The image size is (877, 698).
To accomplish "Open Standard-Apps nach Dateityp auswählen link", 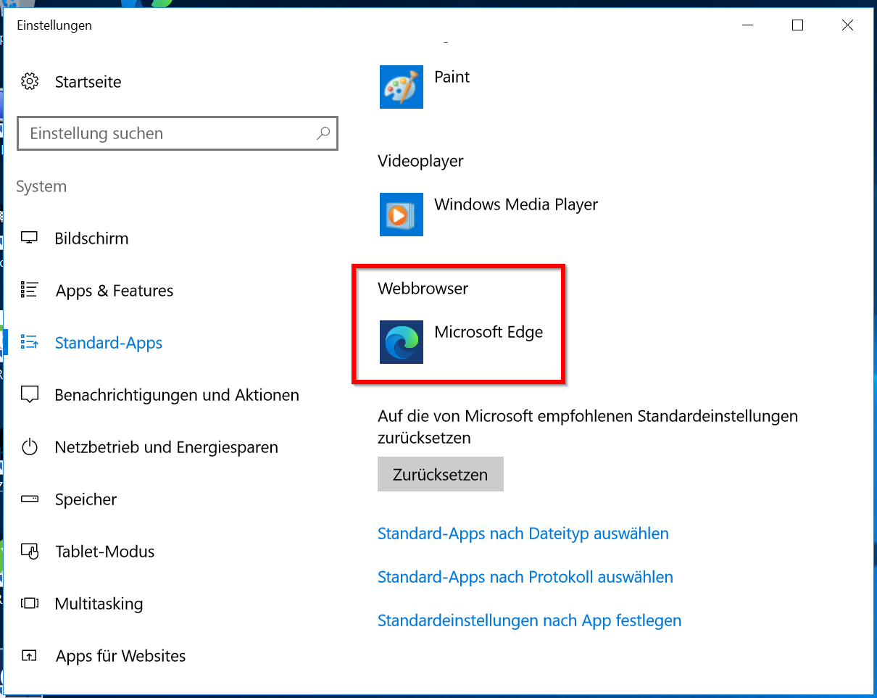I will (523, 533).
